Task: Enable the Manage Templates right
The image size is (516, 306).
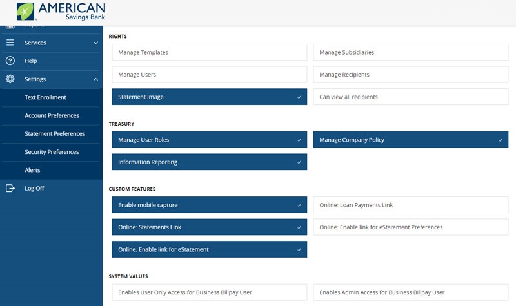Action: tap(209, 52)
